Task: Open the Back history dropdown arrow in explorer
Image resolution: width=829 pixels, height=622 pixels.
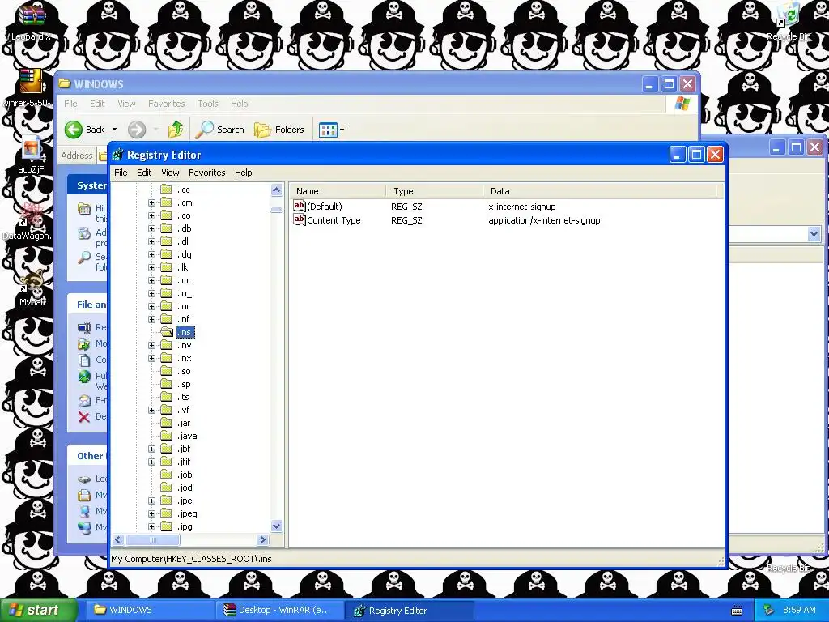Action: coord(114,130)
